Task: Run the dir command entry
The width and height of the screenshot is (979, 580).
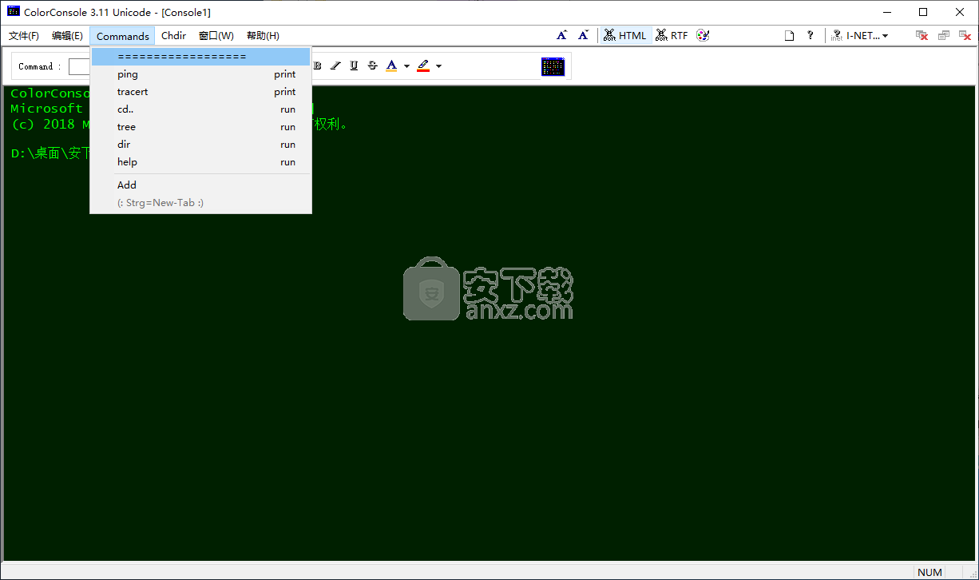Action: click(x=200, y=145)
